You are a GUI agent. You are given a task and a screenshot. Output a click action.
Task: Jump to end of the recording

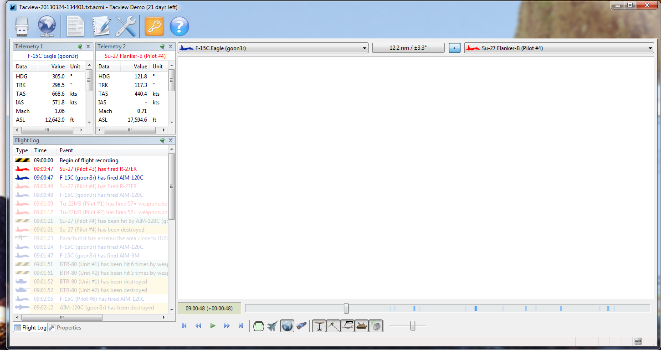[241, 326]
